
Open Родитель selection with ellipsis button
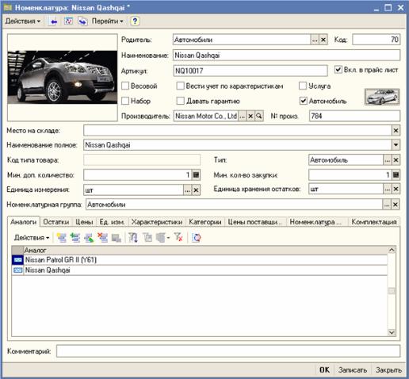[x=315, y=40]
